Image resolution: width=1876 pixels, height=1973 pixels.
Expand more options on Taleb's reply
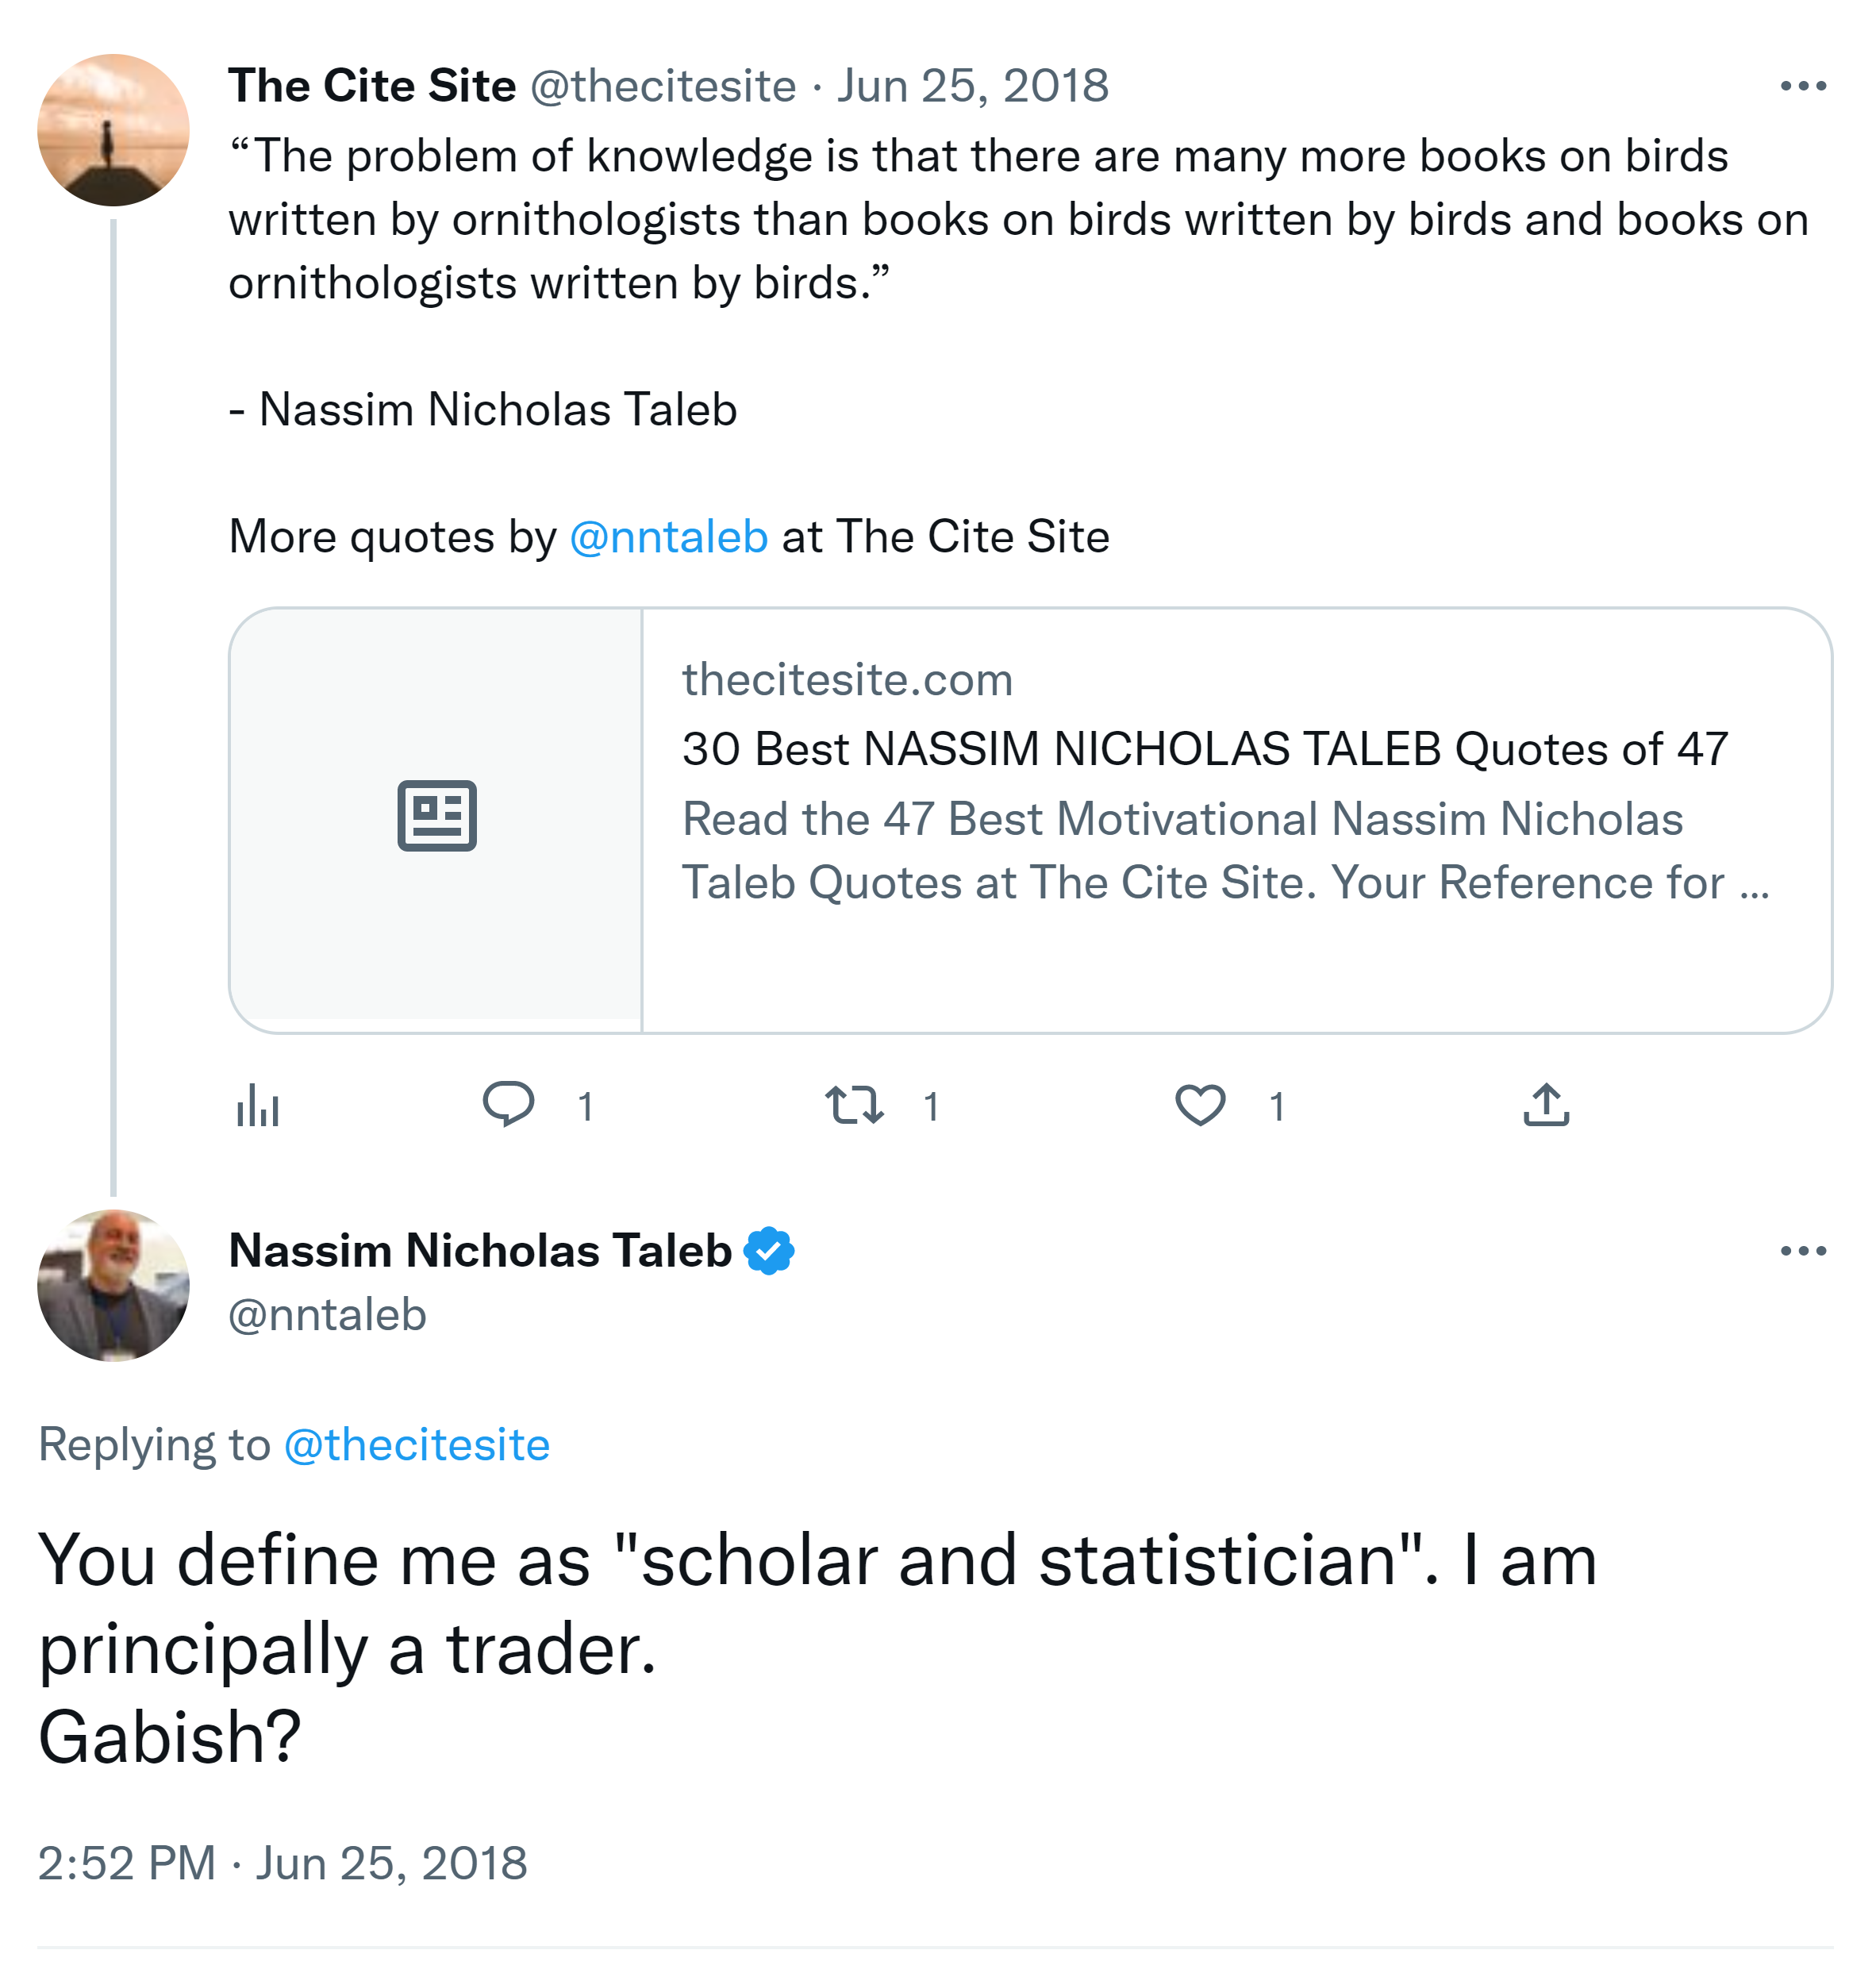tap(1803, 1251)
